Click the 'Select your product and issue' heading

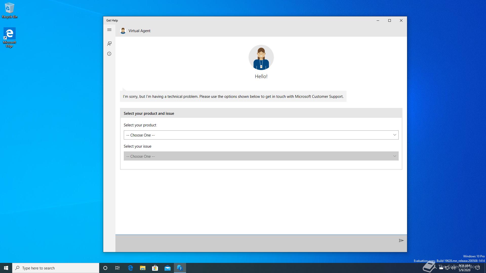point(149,113)
